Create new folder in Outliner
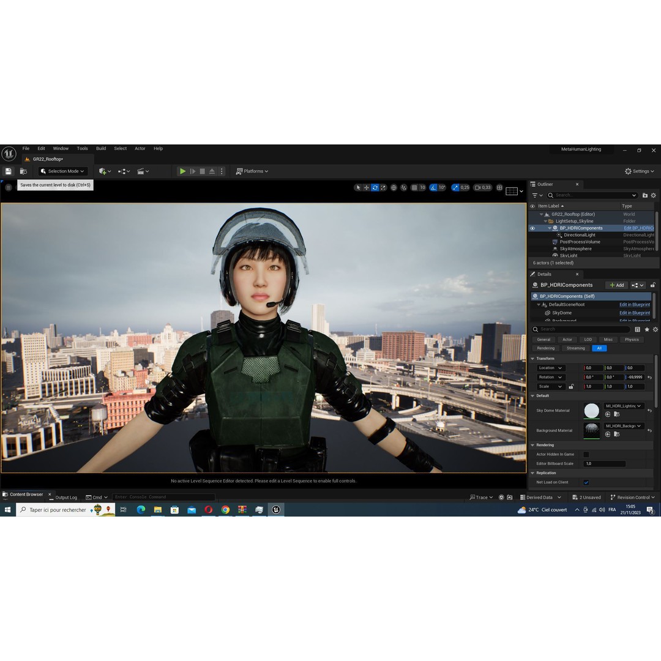Image resolution: width=661 pixels, height=661 pixels. 645,195
